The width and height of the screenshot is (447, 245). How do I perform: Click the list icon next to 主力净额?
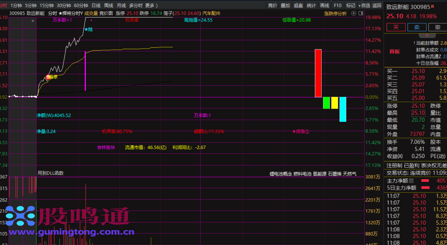pos(411,181)
